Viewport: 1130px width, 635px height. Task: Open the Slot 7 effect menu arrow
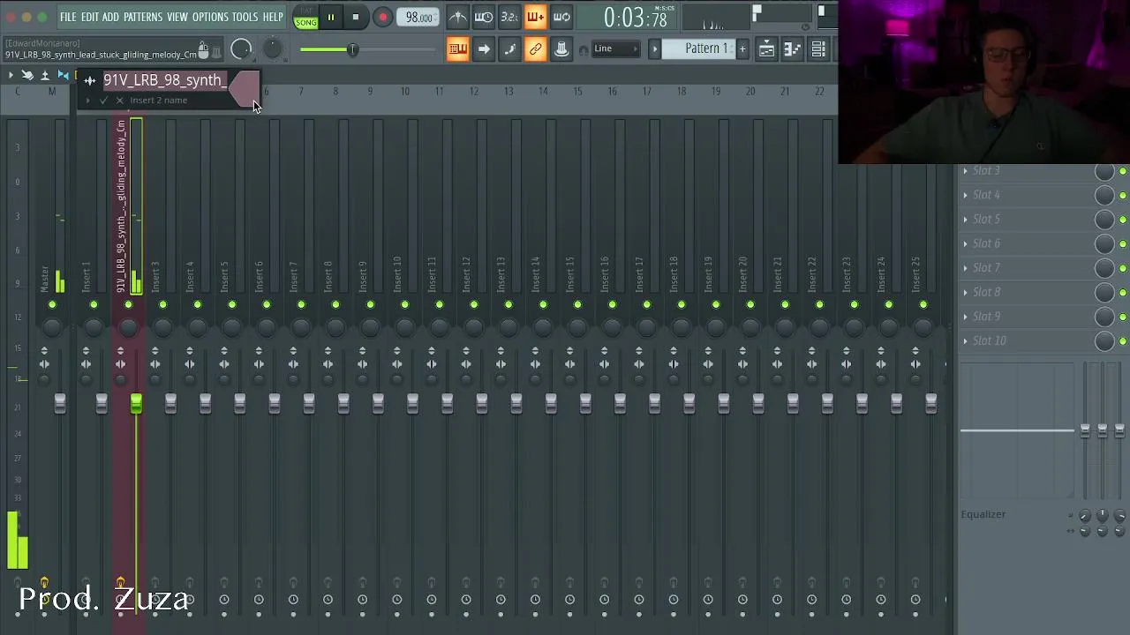[965, 268]
